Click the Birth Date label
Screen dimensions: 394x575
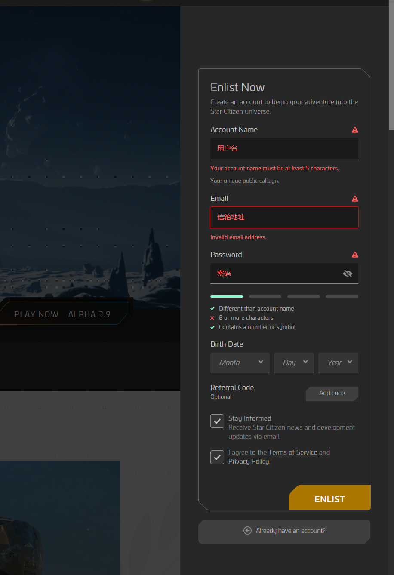(x=227, y=344)
